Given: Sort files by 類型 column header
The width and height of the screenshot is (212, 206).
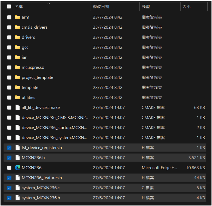Looking at the screenshot, I should (146, 7).
